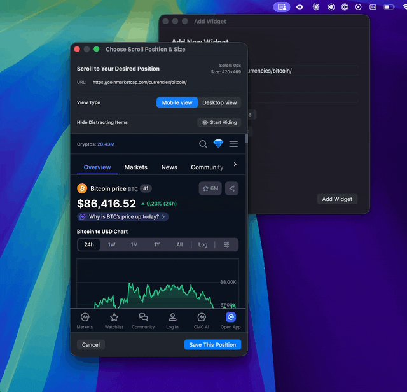Click the 'Size: 420x469' readout
407x392 pixels.
click(226, 72)
